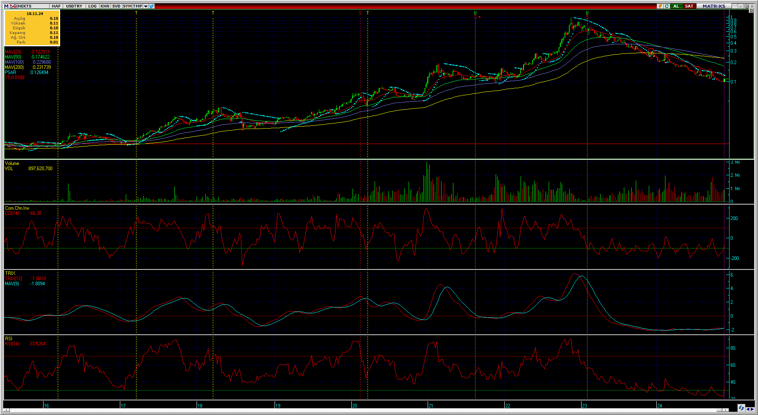Click the 23 year label on time axis

[x=584, y=406]
